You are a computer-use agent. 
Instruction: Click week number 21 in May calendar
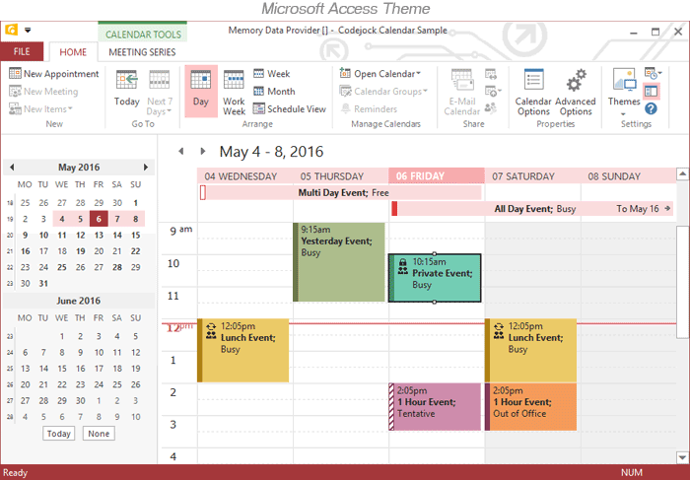pyautogui.click(x=10, y=251)
